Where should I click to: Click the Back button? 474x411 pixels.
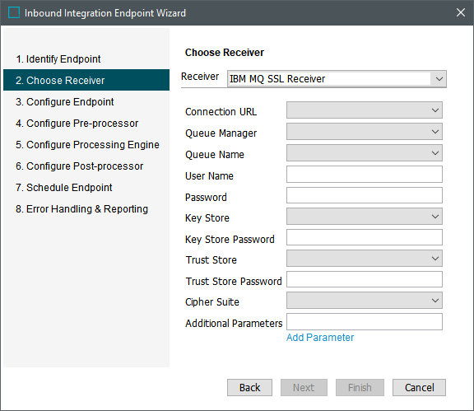pos(249,387)
